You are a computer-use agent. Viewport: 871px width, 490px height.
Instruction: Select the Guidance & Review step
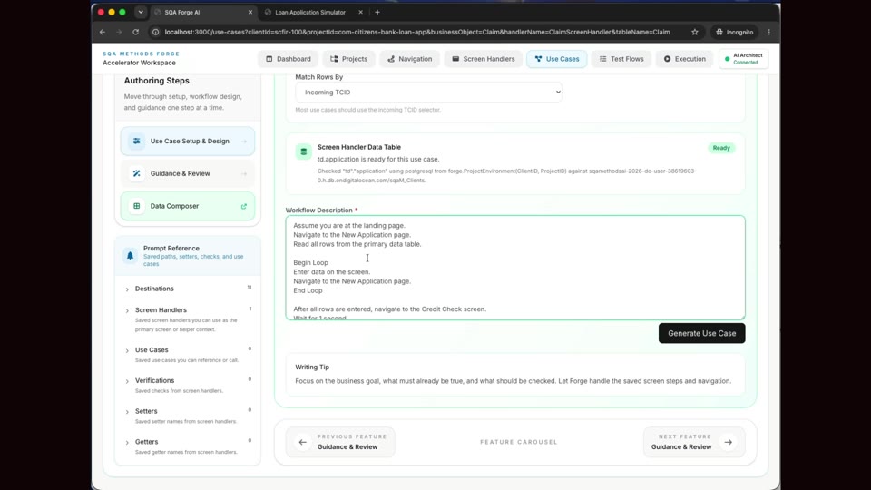(x=188, y=173)
